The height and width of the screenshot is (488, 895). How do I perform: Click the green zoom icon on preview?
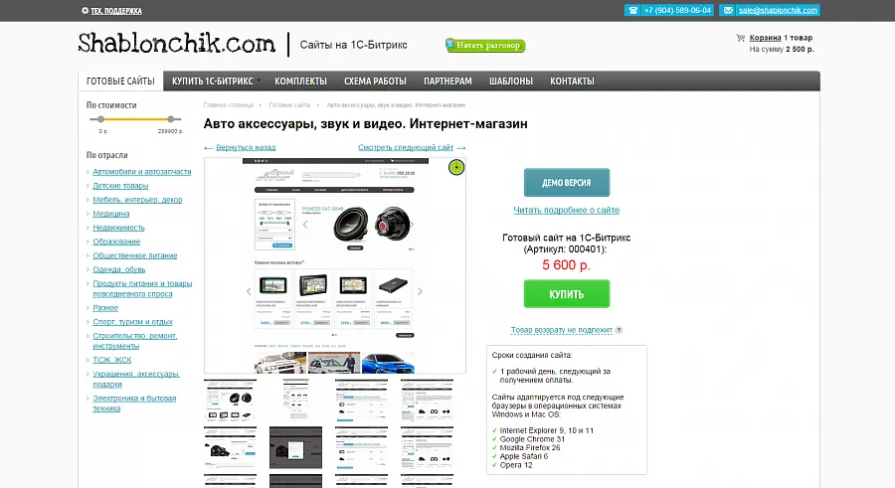pyautogui.click(x=456, y=167)
